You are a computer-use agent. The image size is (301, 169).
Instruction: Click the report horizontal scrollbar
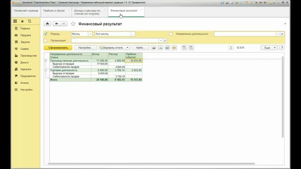pos(151,164)
